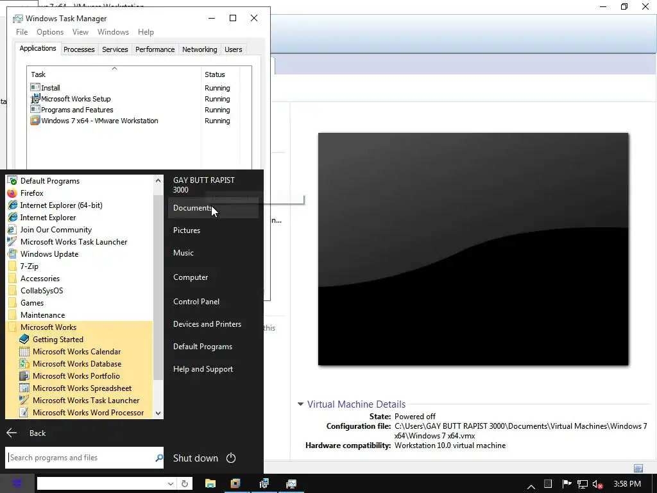The image size is (657, 493).
Task: Switch to the Services tab
Action: point(115,49)
